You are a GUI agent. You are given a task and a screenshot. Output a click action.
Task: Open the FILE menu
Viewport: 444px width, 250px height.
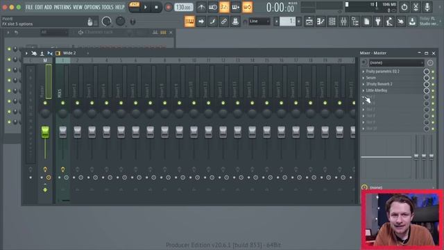pyautogui.click(x=29, y=7)
